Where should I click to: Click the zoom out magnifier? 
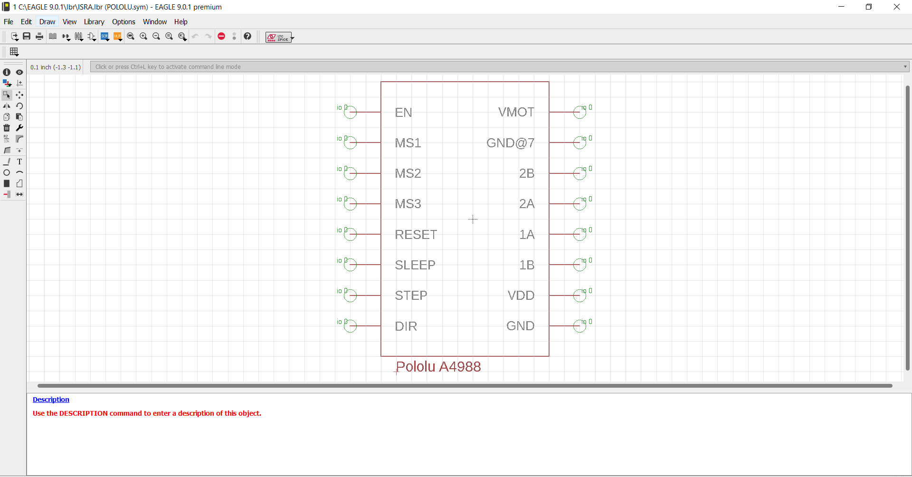tap(156, 36)
